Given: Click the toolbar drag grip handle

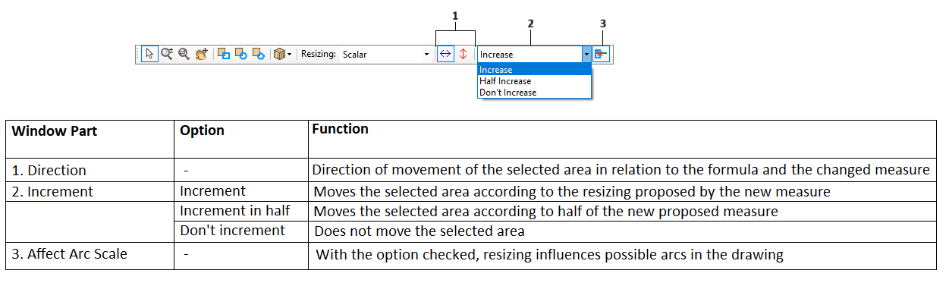Looking at the screenshot, I should tap(137, 54).
